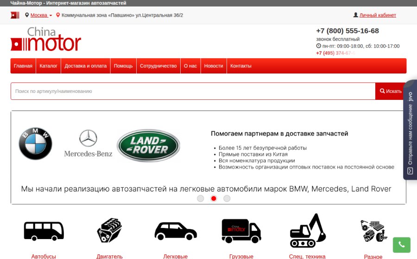The image size is (417, 259).
Task: Open the Сотрудничество menu item
Action: [x=158, y=66]
